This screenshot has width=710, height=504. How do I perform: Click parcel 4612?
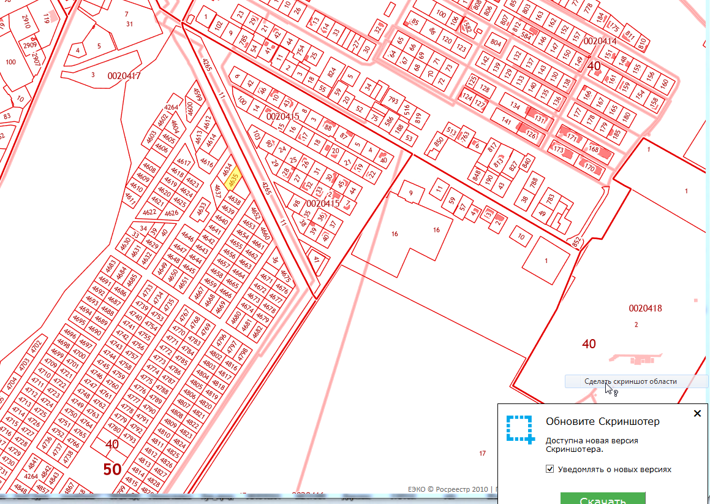click(207, 123)
